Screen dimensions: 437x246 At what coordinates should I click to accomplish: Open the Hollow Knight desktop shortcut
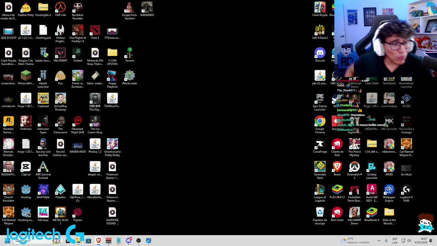pos(60,34)
